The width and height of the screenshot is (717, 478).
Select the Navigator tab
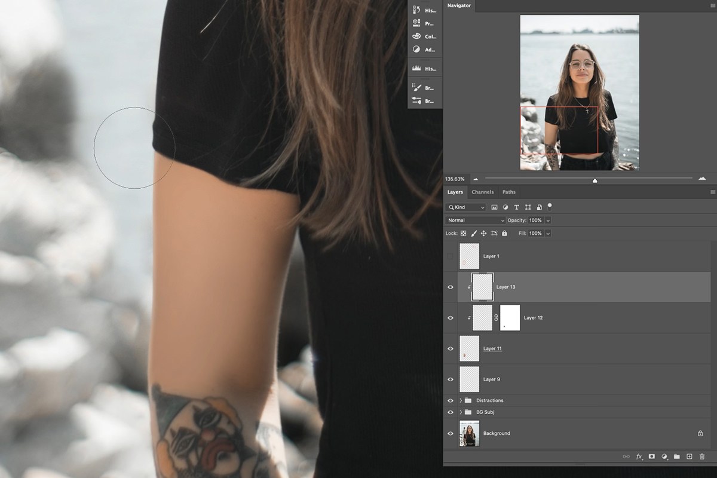pyautogui.click(x=459, y=6)
